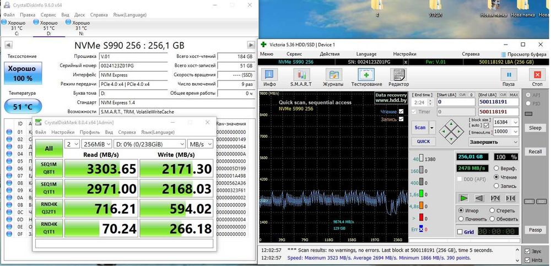Click the End time stepper arrows
The height and width of the screenshot is (266, 551).
point(430,102)
